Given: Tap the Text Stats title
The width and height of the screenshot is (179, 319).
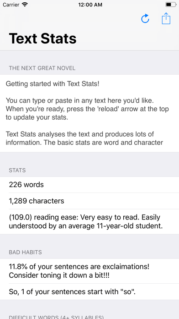Looking at the screenshot, I should pyautogui.click(x=43, y=38).
